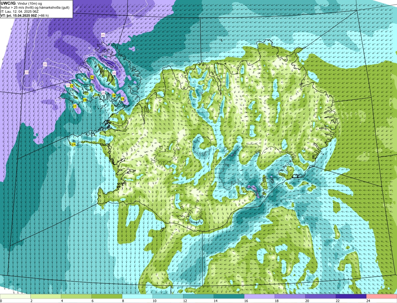Screen dimensions: 397x303
Task: Click the legend scale number 8
Action: 123,301
